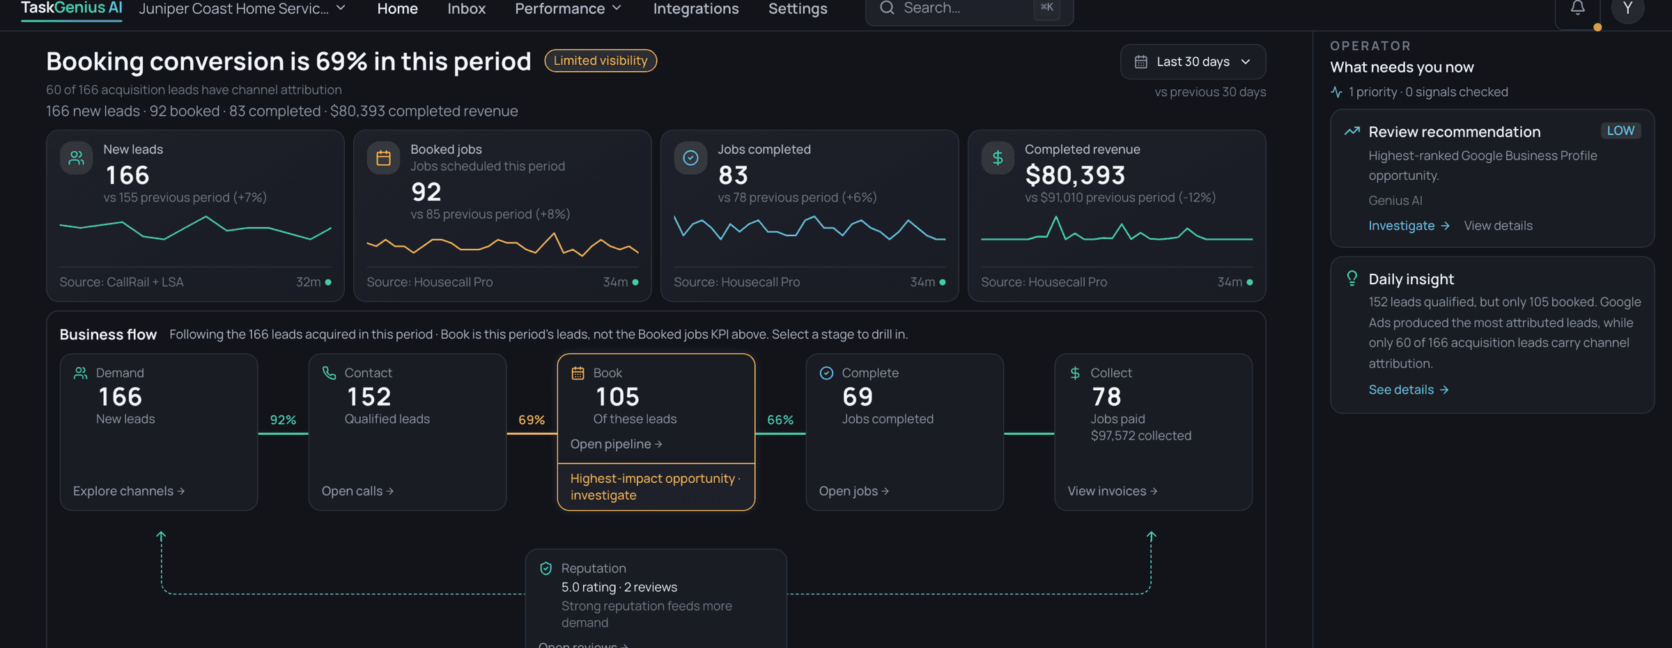Image resolution: width=1672 pixels, height=648 pixels.
Task: Click 'Source: CallRail + LSA' text
Action: [x=121, y=282]
